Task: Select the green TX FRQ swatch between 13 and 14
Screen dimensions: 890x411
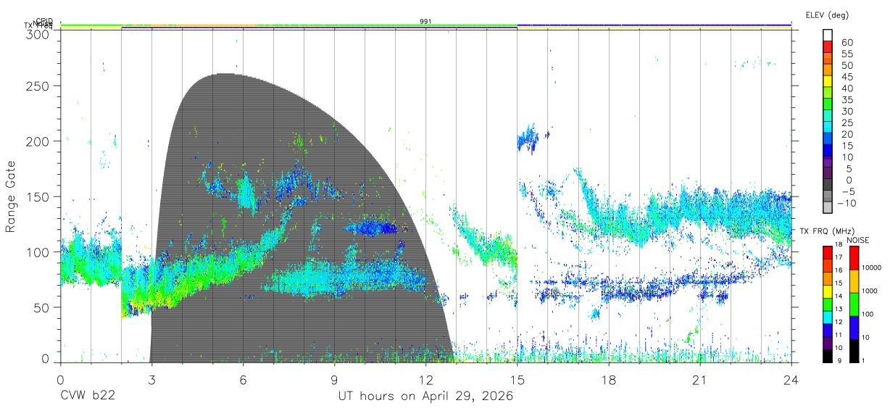Action: pos(827,304)
